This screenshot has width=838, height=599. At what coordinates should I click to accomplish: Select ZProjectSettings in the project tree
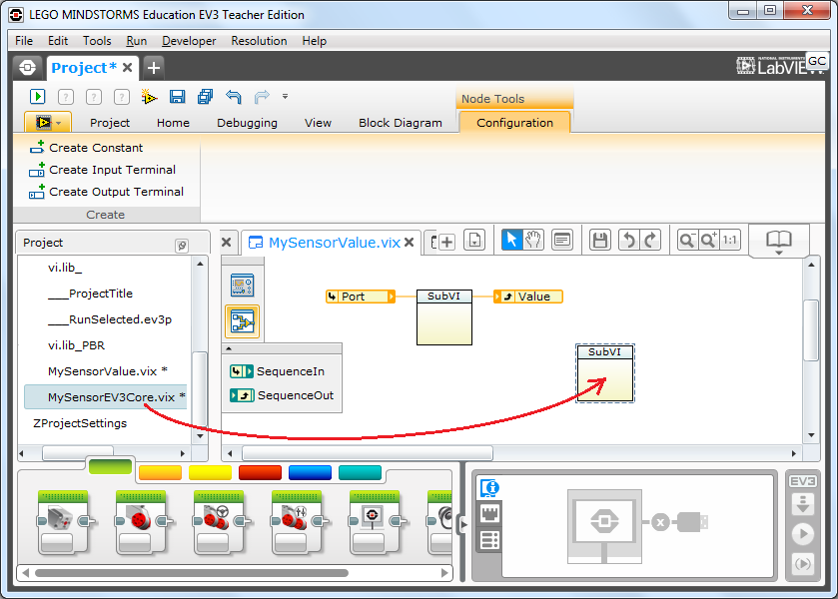[x=80, y=423]
